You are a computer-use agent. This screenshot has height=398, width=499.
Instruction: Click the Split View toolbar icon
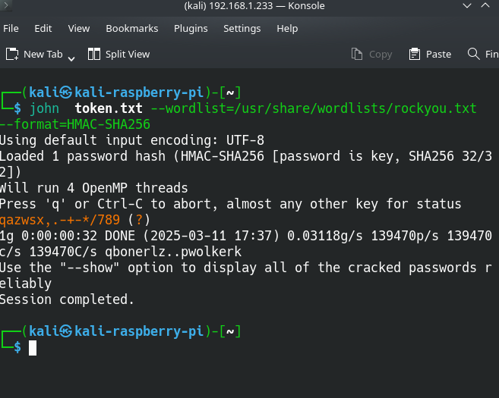(x=94, y=54)
